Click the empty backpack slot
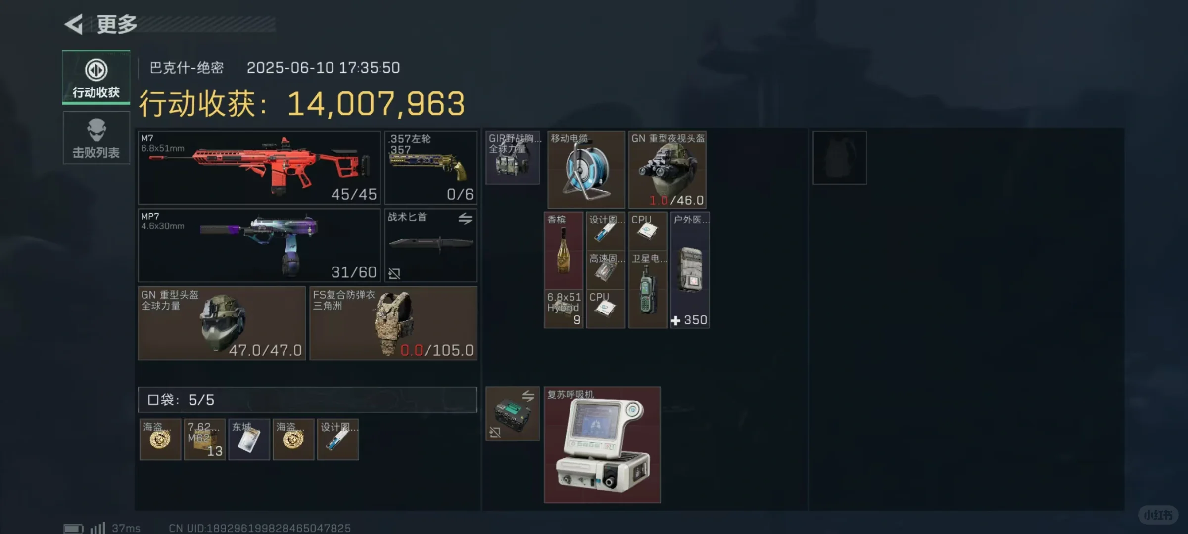 (840, 158)
